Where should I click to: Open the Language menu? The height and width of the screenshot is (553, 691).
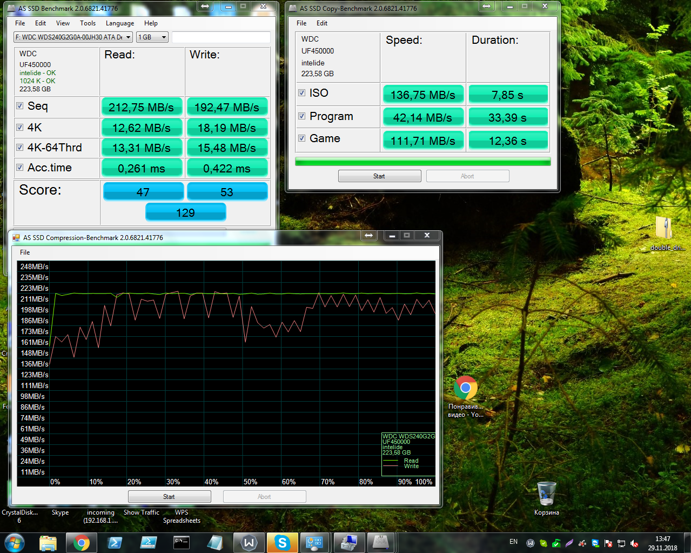click(x=120, y=23)
